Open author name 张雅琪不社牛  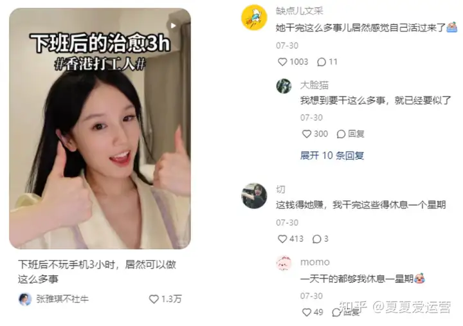click(x=62, y=299)
